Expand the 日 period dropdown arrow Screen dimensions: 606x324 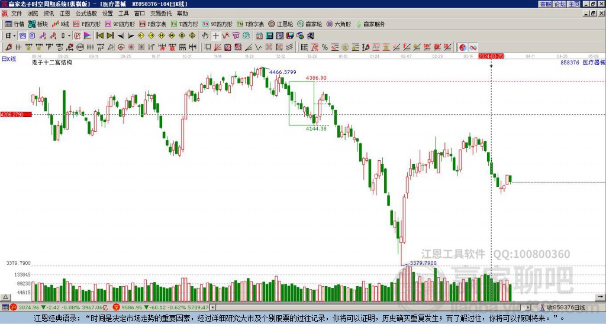(x=15, y=36)
